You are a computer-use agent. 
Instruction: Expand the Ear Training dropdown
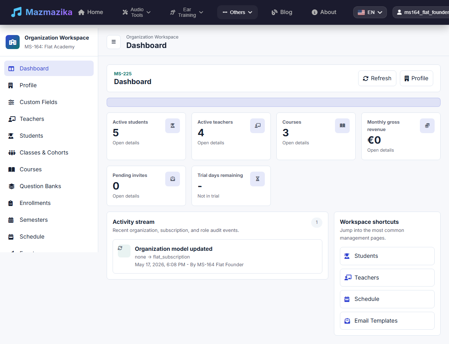(187, 12)
